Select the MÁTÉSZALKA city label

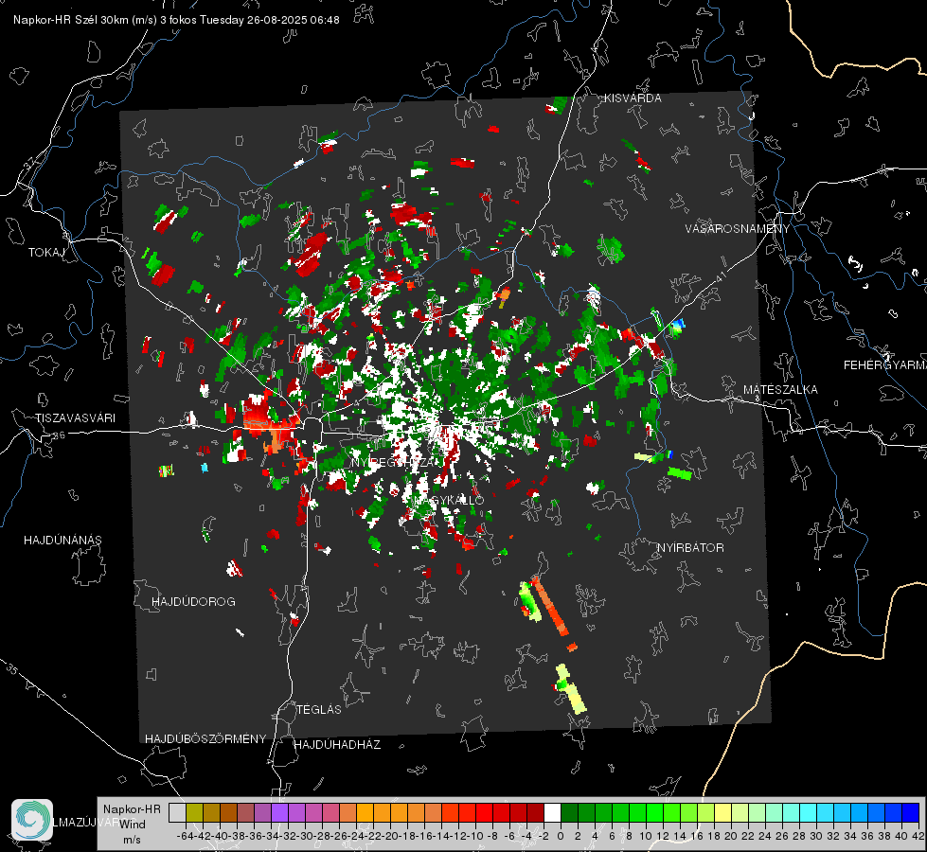point(780,390)
